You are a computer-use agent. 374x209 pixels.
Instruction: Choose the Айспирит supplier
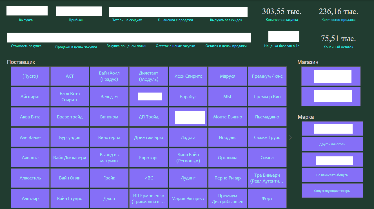point(30,96)
